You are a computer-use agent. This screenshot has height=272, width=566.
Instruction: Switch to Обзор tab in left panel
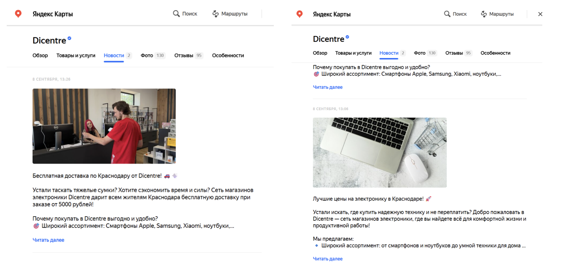pyautogui.click(x=40, y=55)
